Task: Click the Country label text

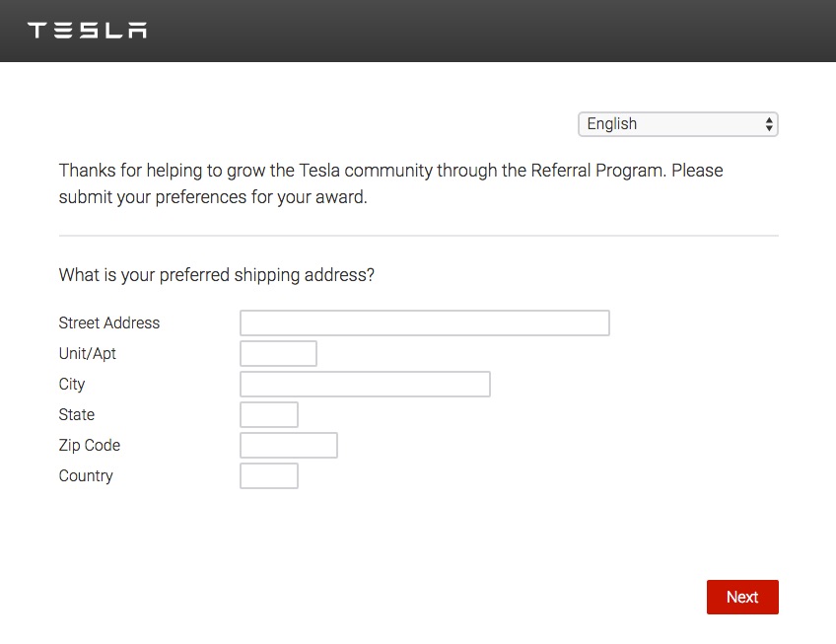Action: (x=86, y=476)
